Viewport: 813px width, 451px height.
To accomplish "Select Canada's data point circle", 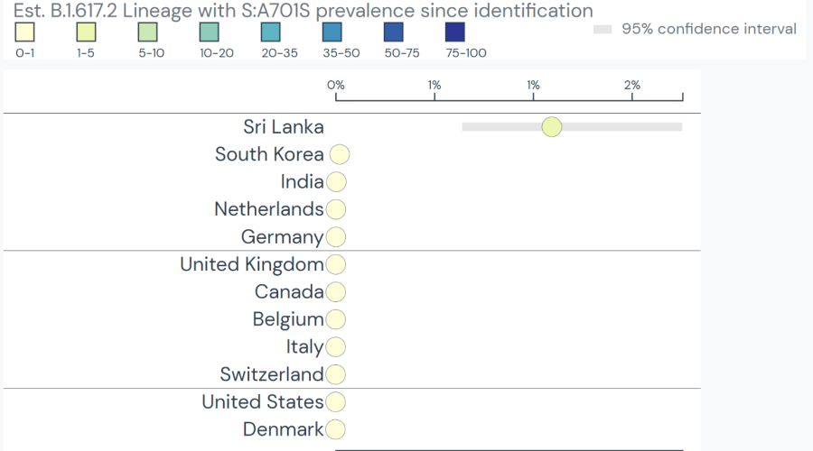I will point(335,292).
